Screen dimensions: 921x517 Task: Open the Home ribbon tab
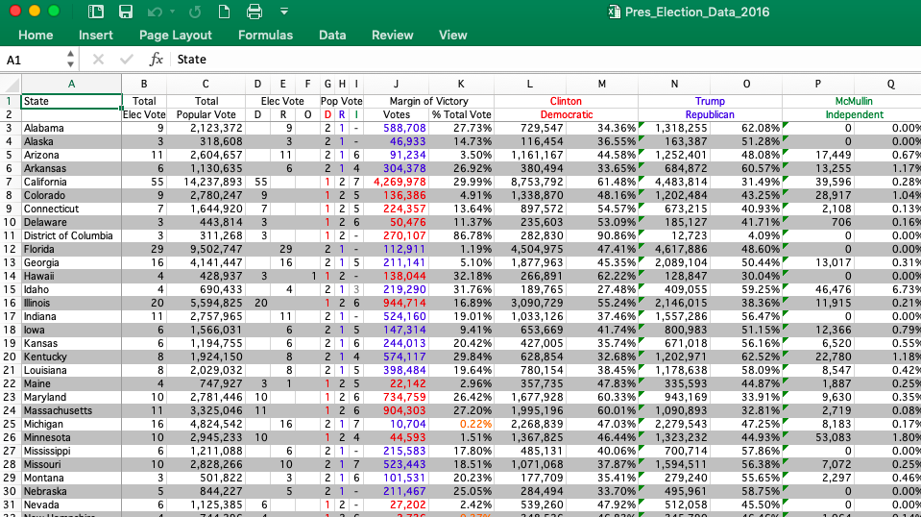(36, 36)
